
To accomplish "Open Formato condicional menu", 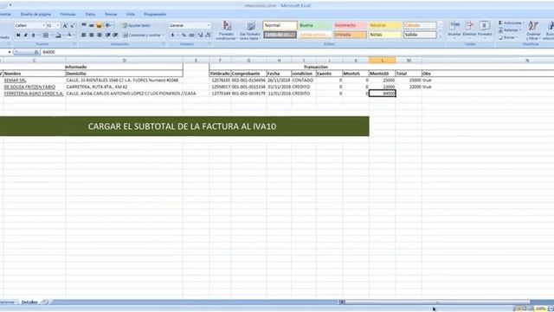I will point(226,30).
